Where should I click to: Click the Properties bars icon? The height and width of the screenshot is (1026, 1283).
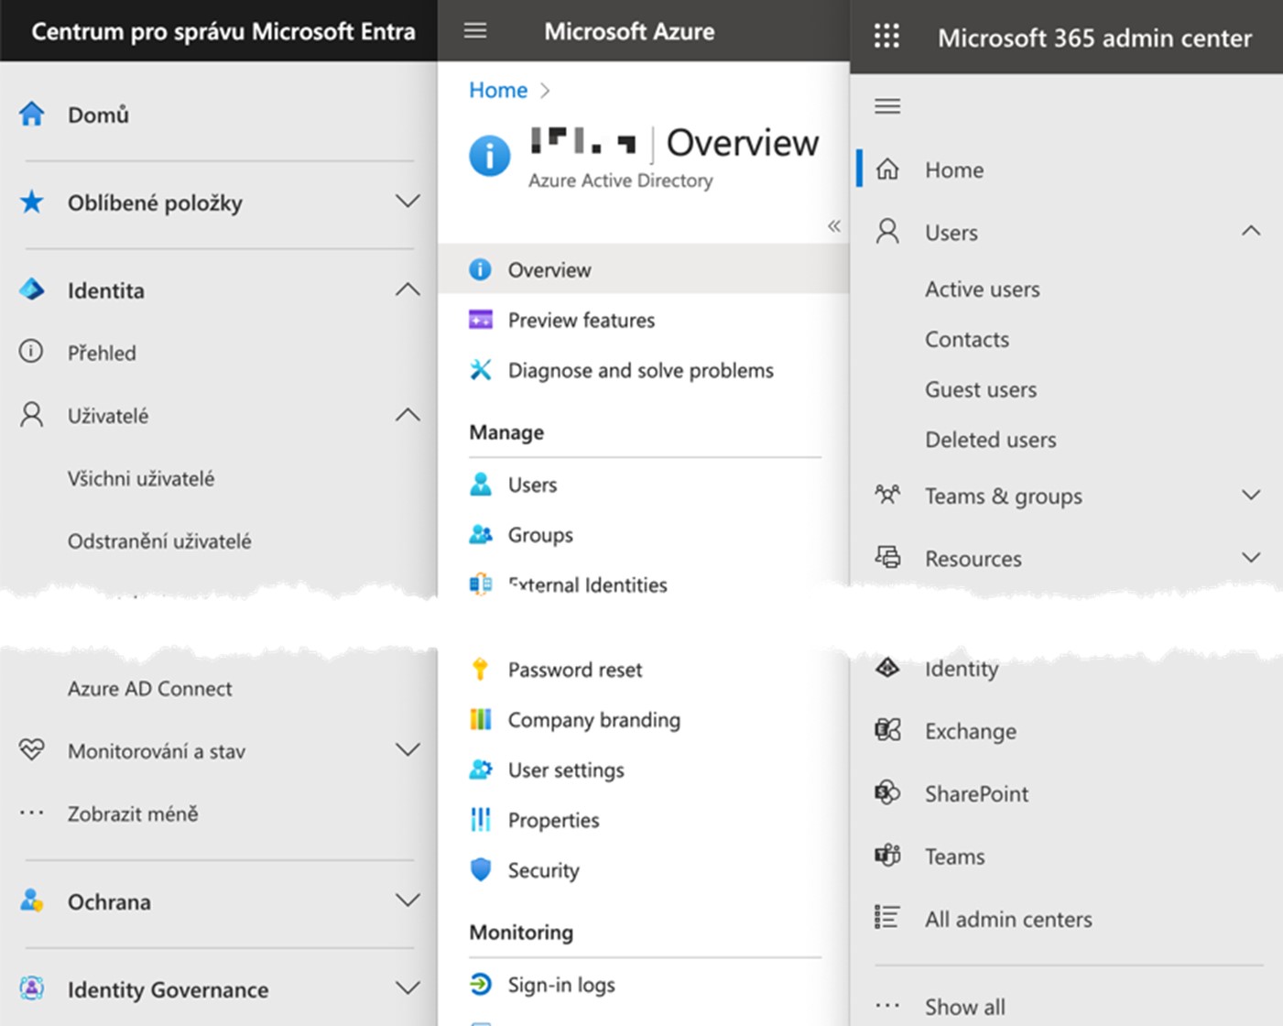tap(481, 819)
